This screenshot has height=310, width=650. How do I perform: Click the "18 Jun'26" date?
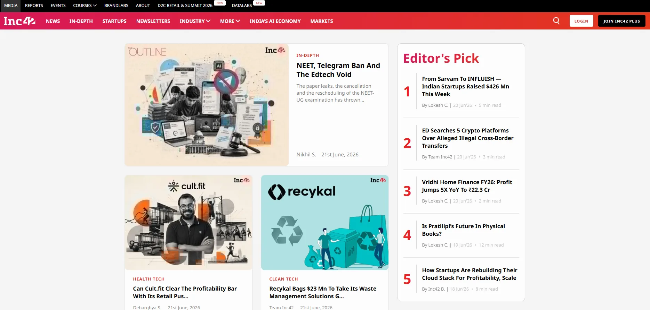(459, 289)
